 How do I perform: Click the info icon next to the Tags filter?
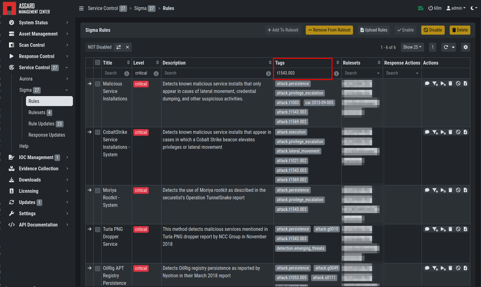336,74
